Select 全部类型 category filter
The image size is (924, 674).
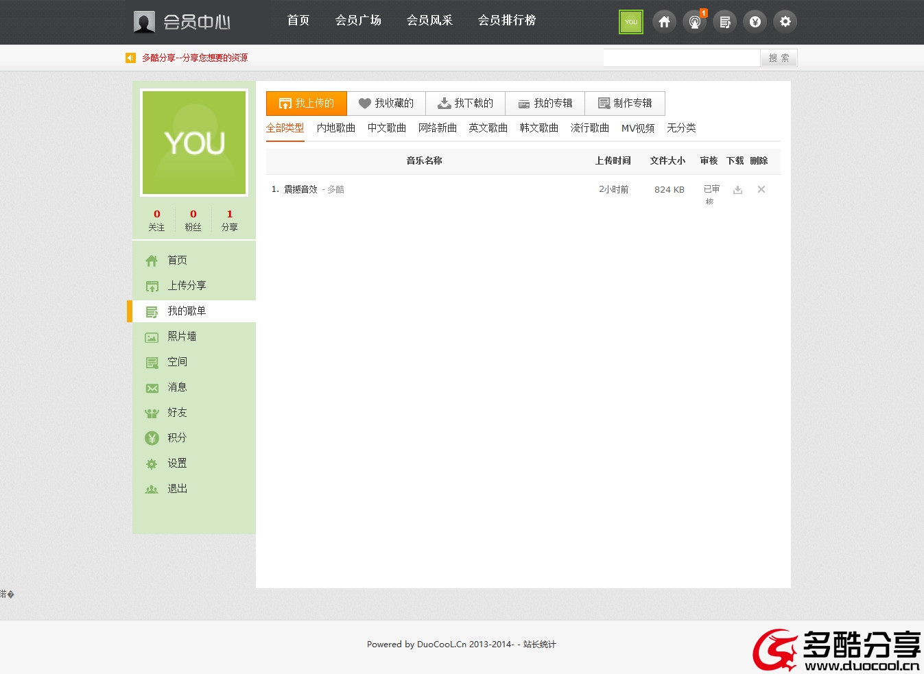point(285,128)
